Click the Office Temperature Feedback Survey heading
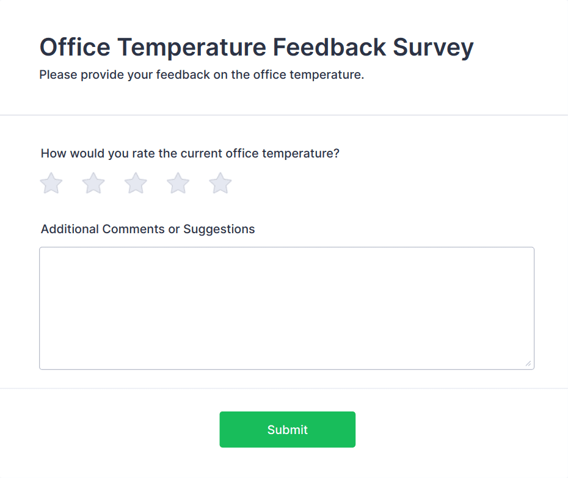The width and height of the screenshot is (568, 478). click(x=256, y=47)
